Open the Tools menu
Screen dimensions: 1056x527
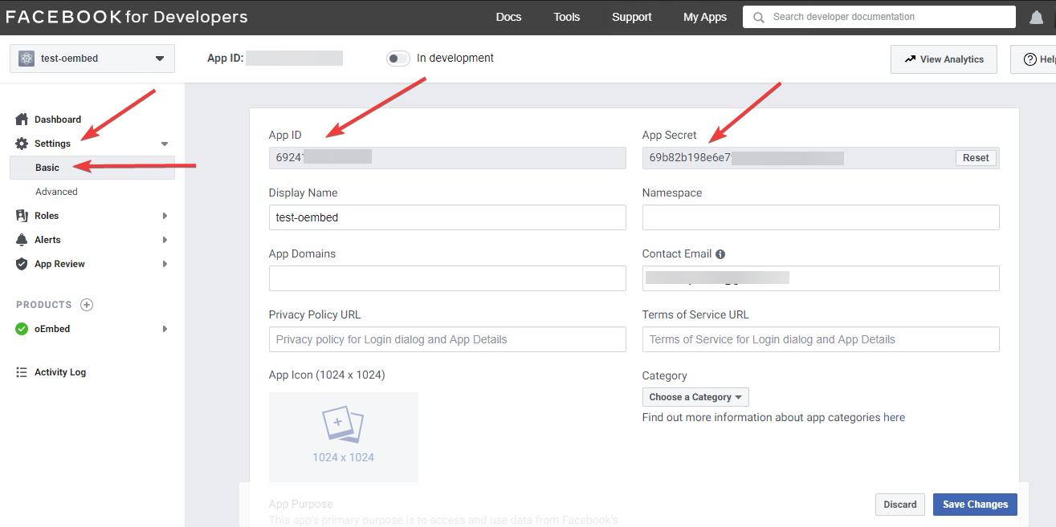point(566,17)
